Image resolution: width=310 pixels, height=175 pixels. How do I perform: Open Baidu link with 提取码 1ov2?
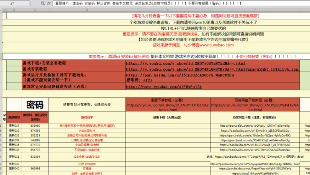click(255, 164)
